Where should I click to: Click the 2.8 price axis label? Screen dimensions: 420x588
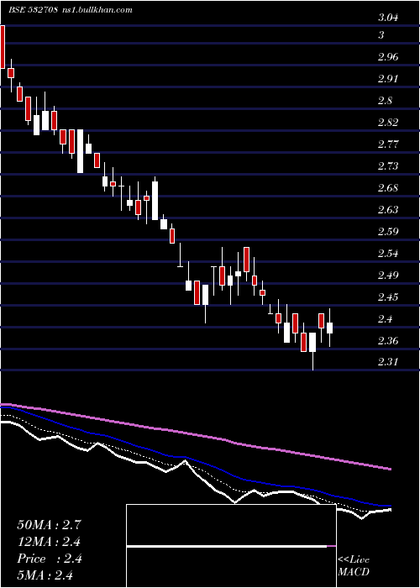(x=385, y=101)
